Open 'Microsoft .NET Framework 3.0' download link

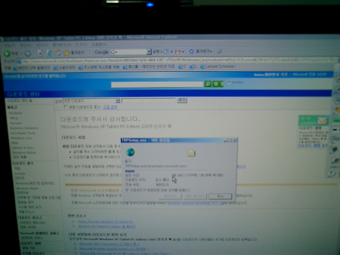tap(109, 244)
